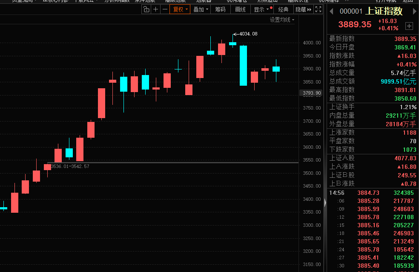Toggle the 筹码 chip distribution view

pos(220,9)
